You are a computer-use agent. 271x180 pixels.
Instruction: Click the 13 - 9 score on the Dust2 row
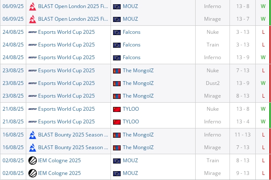243,83
